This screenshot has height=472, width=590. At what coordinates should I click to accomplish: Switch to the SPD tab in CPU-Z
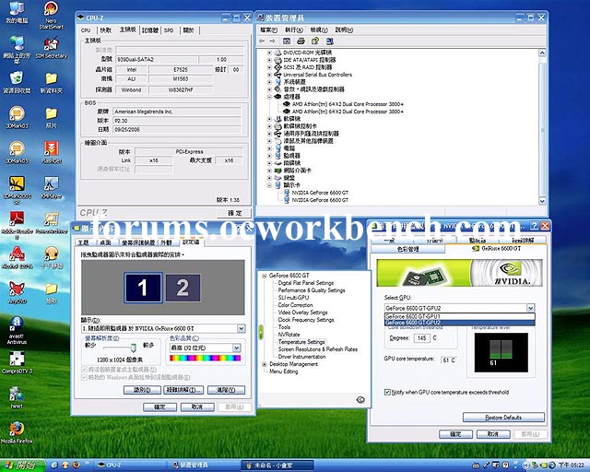coord(169,30)
